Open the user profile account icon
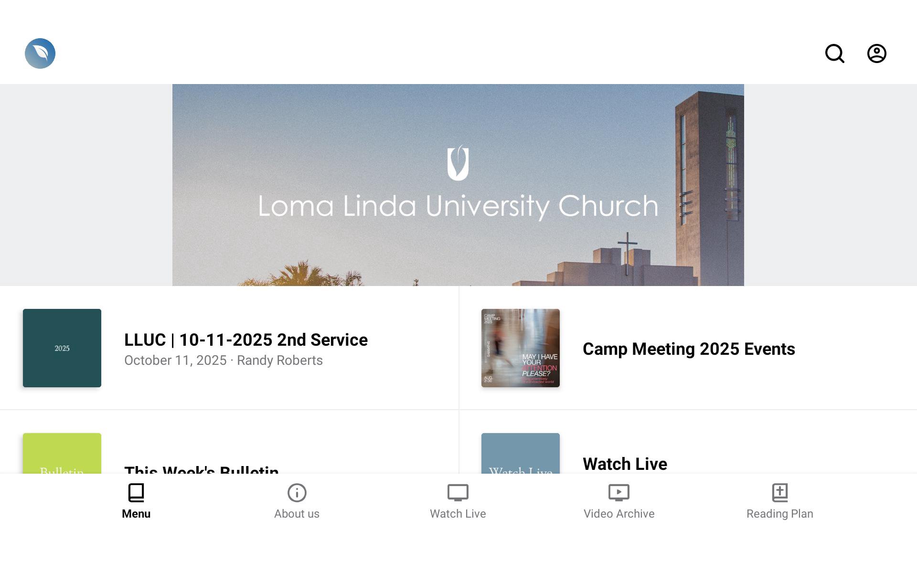The width and height of the screenshot is (917, 573). click(876, 53)
